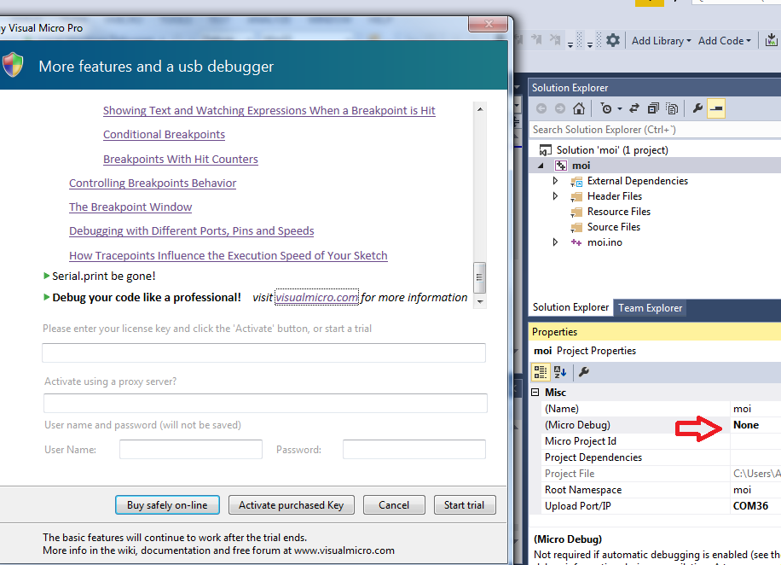Click the scroll down arrow in the dialog
781x565 pixels.
[x=480, y=301]
